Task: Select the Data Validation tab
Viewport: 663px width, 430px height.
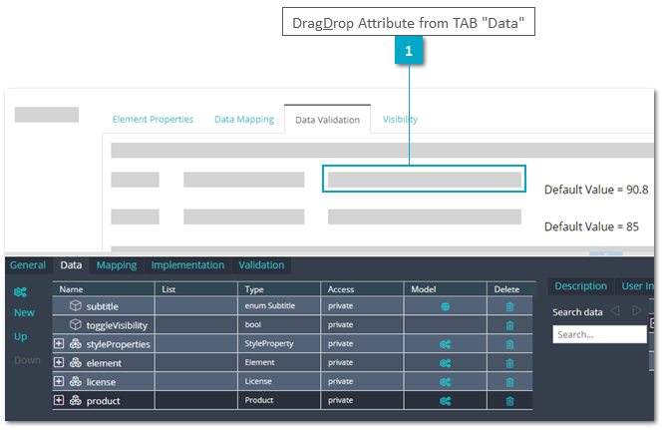Action: 328,120
